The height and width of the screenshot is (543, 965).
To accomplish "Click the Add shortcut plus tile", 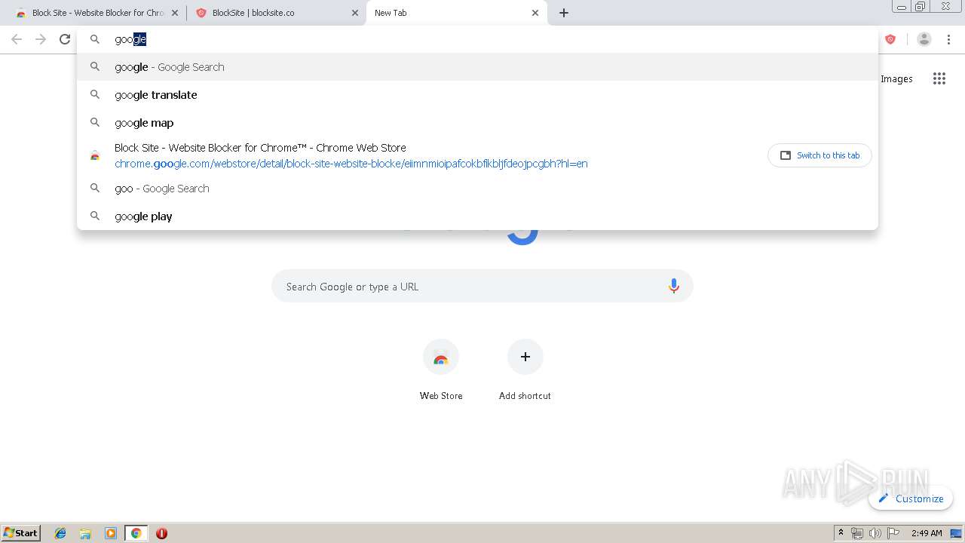I will pyautogui.click(x=525, y=357).
